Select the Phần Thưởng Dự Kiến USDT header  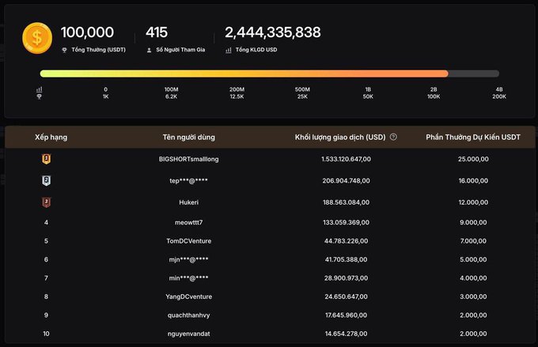pos(473,138)
